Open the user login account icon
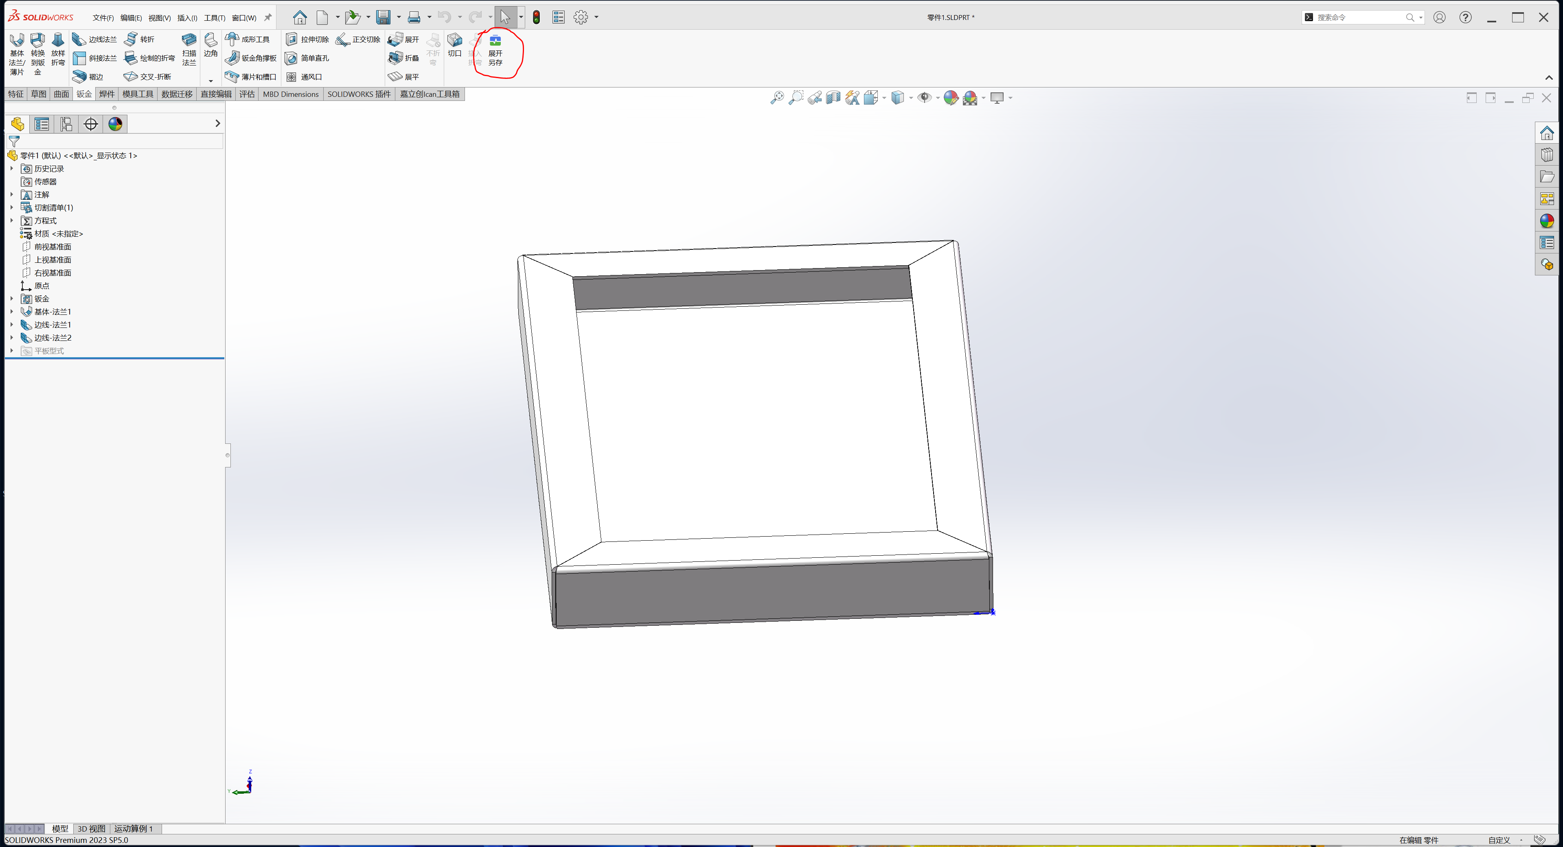This screenshot has height=847, width=1563. click(x=1439, y=17)
